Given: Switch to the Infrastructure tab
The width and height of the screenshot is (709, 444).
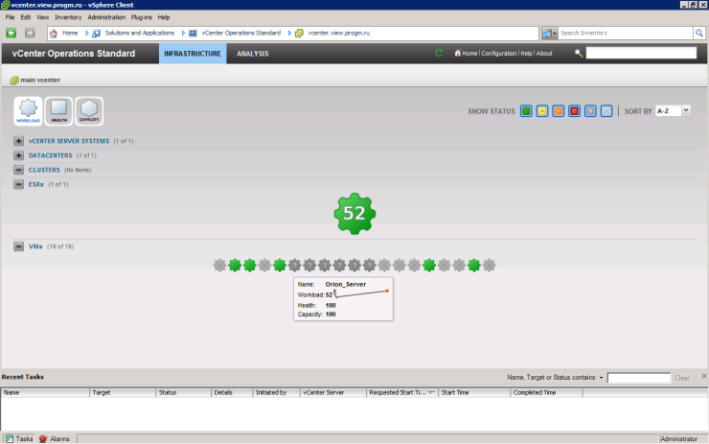Looking at the screenshot, I should pos(193,54).
